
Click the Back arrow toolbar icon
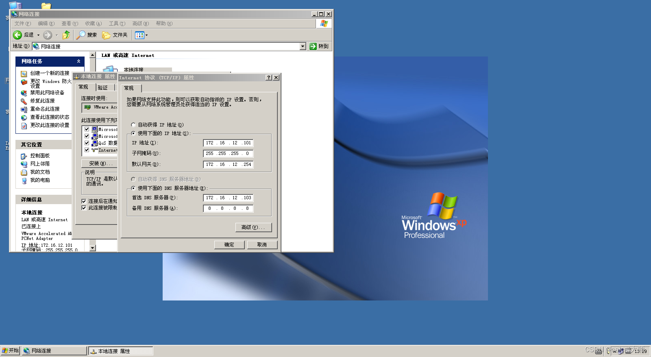point(17,35)
